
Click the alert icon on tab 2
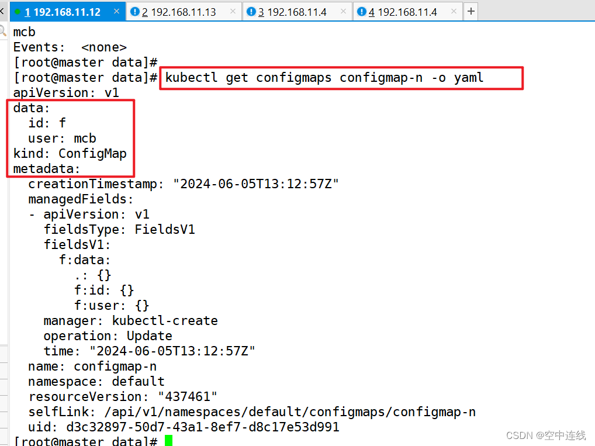[x=135, y=11]
